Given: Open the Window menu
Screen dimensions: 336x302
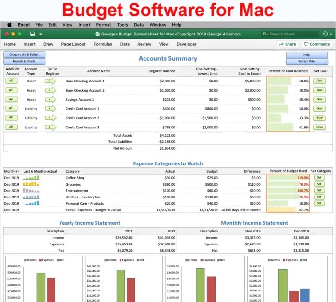Looking at the screenshot, I should point(158,25).
